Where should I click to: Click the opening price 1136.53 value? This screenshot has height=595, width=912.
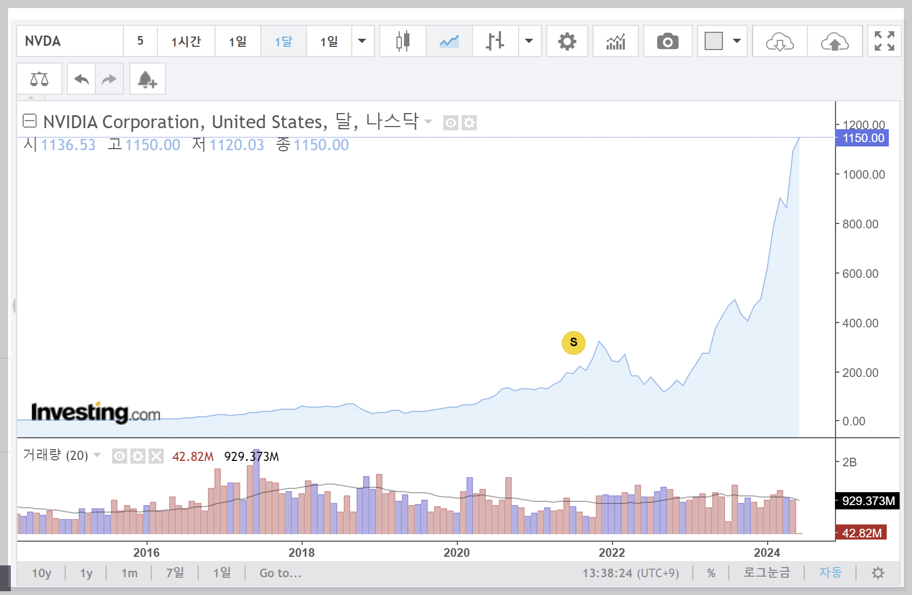click(68, 145)
